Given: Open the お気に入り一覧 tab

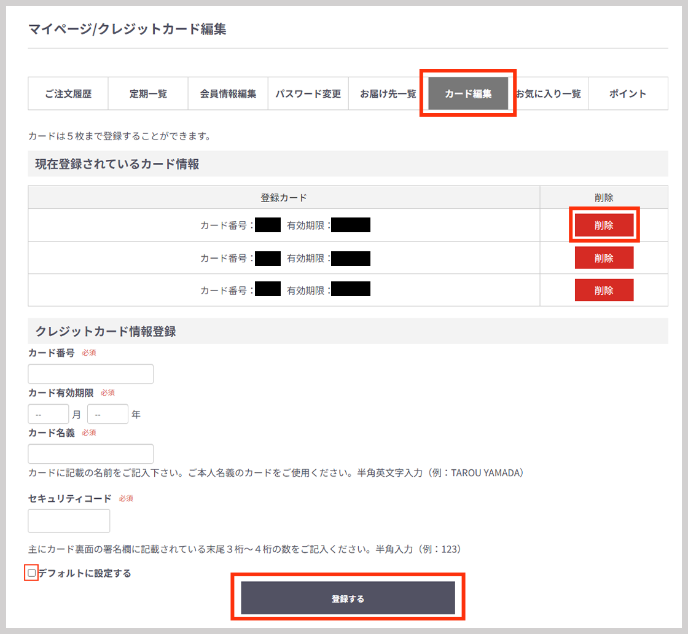Looking at the screenshot, I should 549,94.
